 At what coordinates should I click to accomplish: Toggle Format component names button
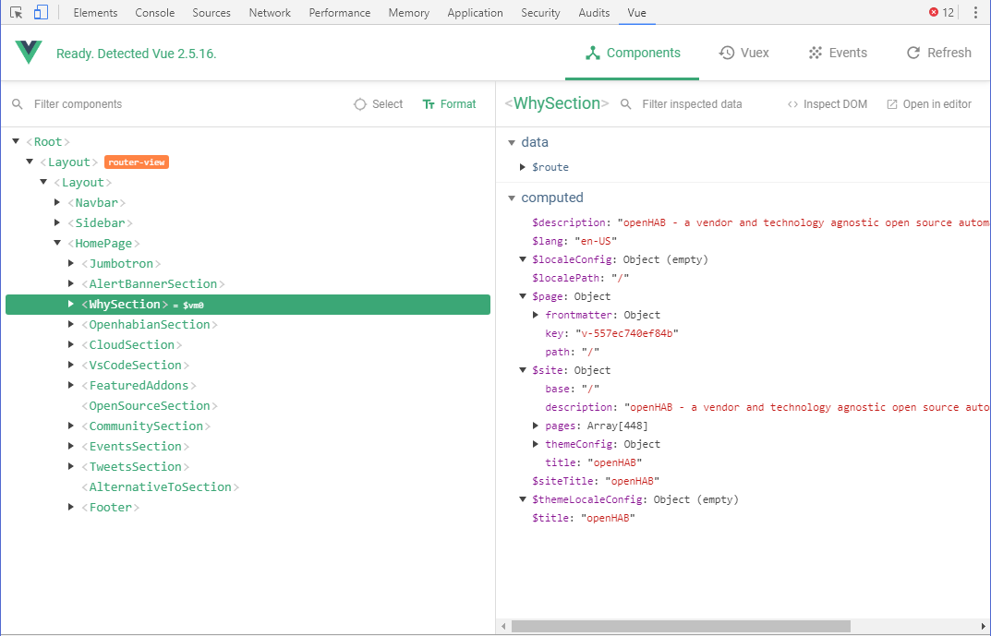(449, 104)
